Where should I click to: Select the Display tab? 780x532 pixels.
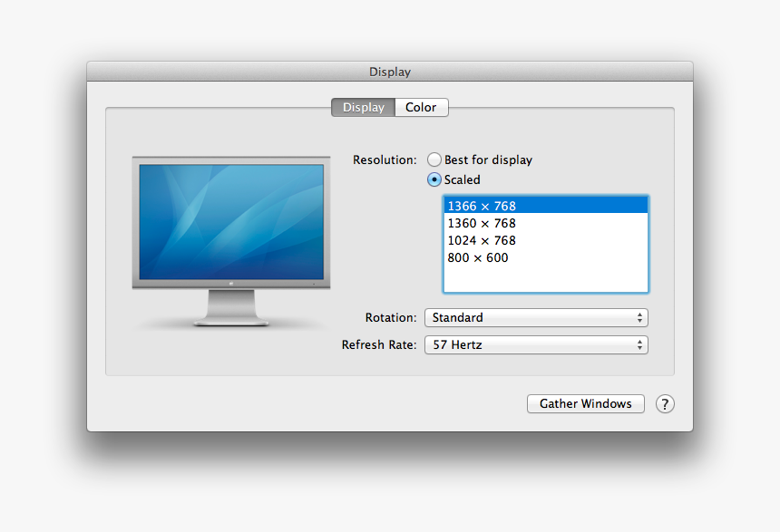363,107
